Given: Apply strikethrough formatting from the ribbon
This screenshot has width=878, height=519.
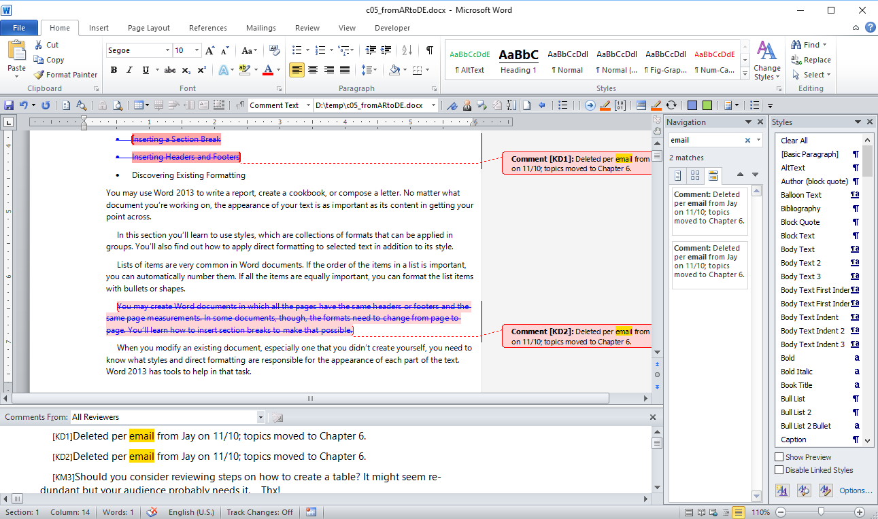Looking at the screenshot, I should [x=170, y=70].
